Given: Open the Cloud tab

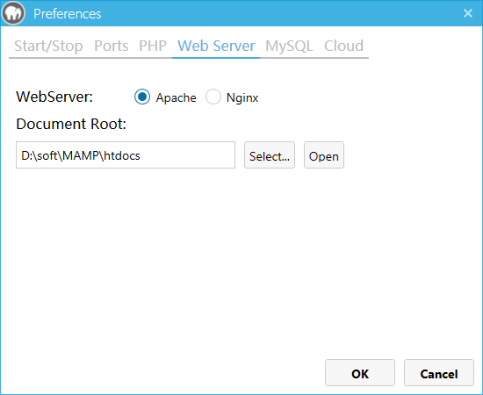Looking at the screenshot, I should (343, 46).
